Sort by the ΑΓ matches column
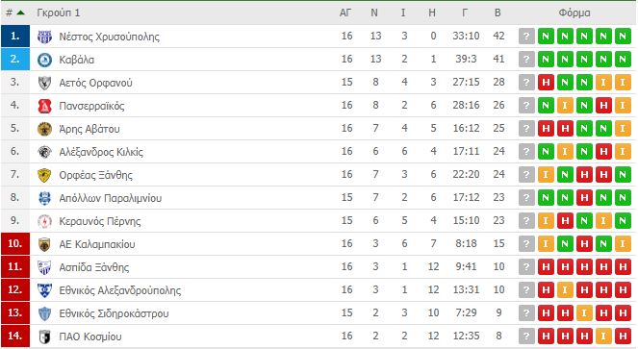 (345, 13)
